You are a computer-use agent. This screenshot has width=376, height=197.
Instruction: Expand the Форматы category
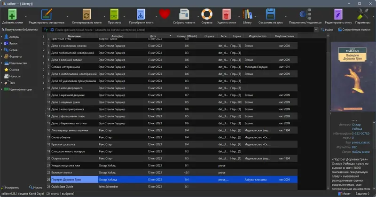[2, 56]
